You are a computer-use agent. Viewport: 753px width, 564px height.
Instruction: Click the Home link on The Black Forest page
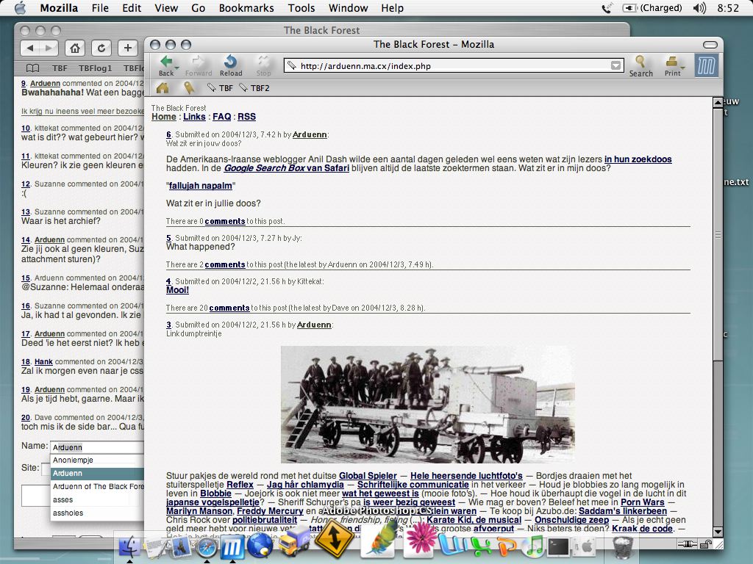point(164,117)
